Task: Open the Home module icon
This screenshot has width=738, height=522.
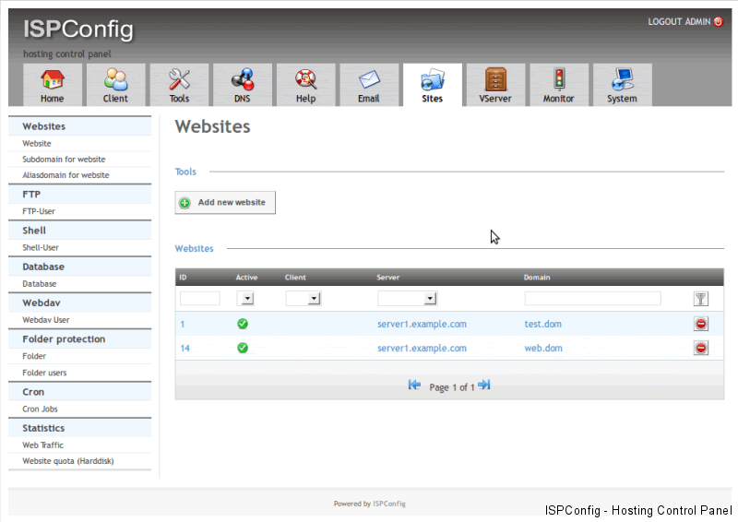Action: (53, 79)
